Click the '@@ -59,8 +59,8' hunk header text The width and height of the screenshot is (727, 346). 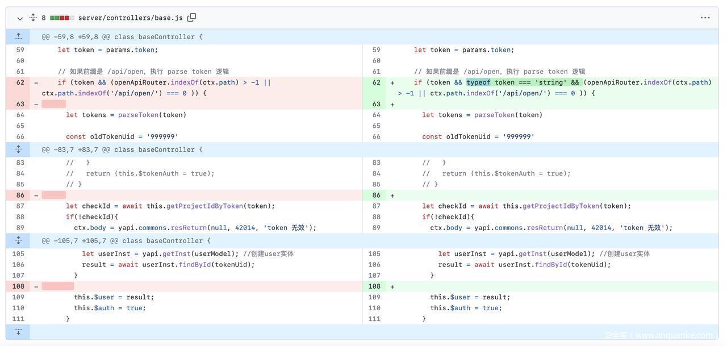pos(122,37)
